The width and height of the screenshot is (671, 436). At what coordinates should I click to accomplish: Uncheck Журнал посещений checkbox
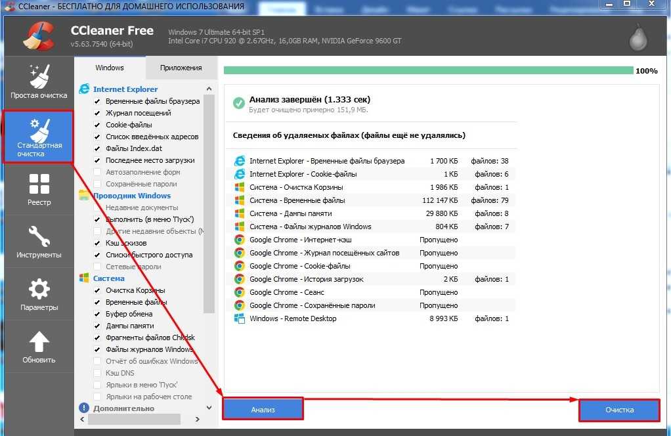tap(97, 113)
